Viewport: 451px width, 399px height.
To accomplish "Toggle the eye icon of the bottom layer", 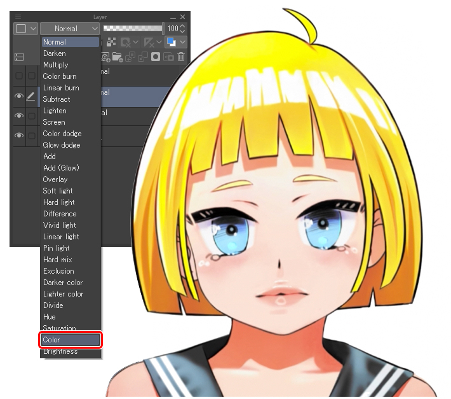I will pyautogui.click(x=19, y=136).
